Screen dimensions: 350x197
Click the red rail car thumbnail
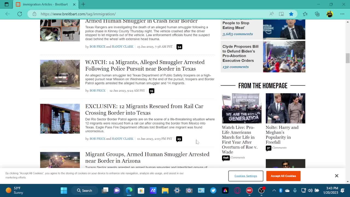(x=60, y=118)
